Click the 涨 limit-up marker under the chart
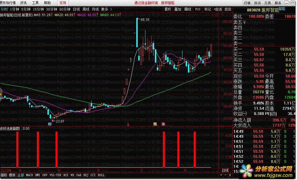The width and height of the screenshot is (297, 180). [163, 124]
